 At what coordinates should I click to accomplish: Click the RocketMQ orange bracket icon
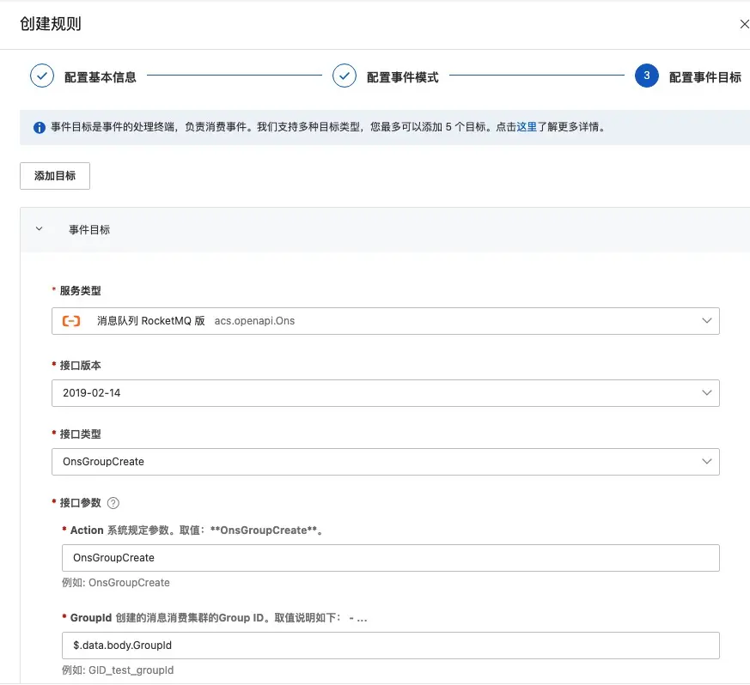71,321
